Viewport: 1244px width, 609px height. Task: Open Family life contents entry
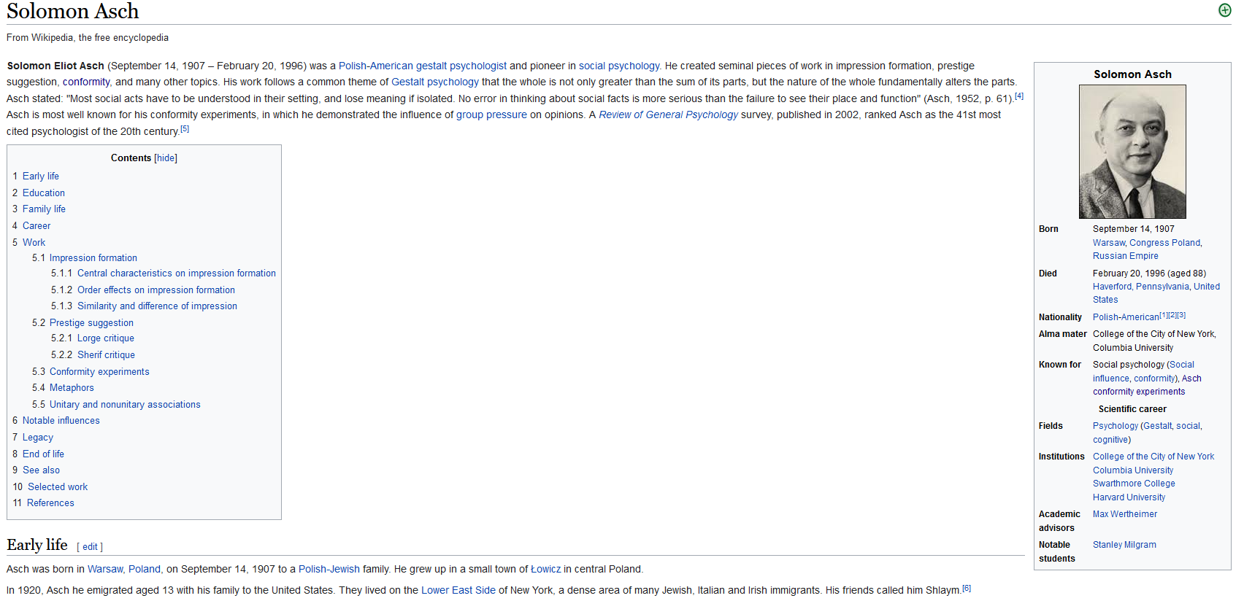tap(44, 209)
